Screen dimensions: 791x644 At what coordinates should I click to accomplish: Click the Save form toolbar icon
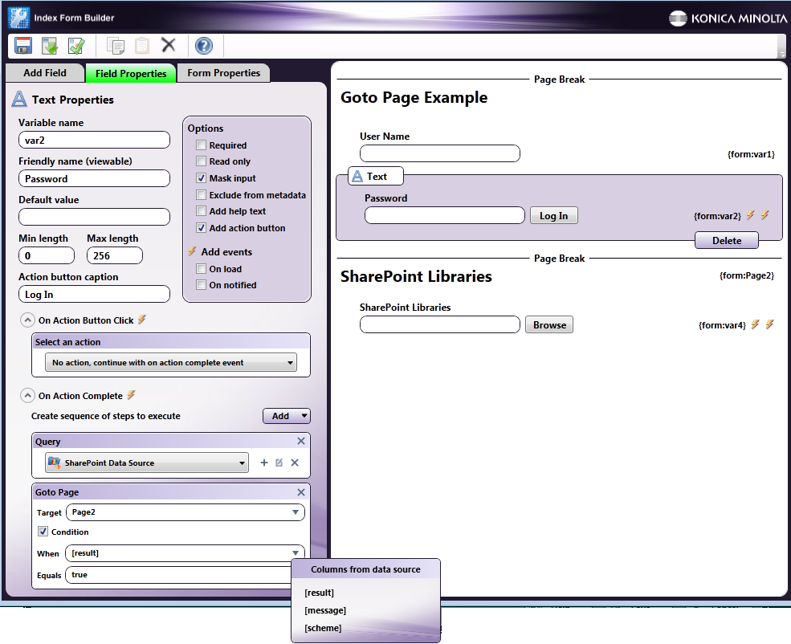click(x=22, y=46)
